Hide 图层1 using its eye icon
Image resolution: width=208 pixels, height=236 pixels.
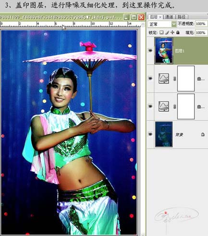point(150,51)
